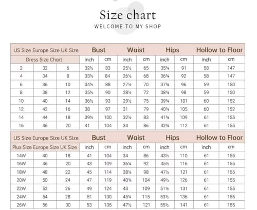Click the lower table's Bust header

99,138
